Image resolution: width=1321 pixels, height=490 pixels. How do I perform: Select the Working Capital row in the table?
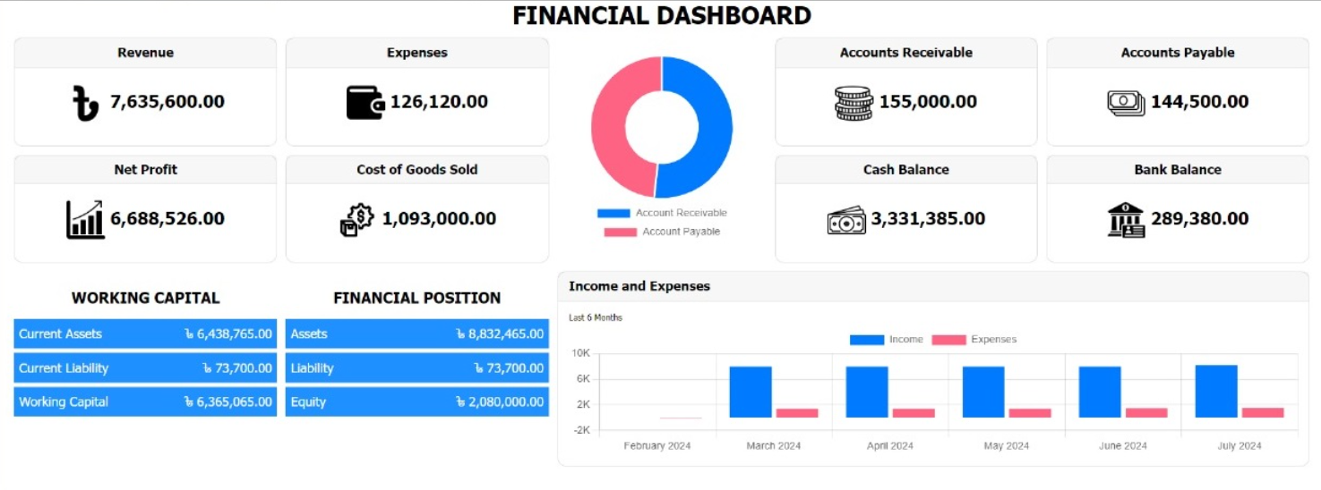[145, 401]
